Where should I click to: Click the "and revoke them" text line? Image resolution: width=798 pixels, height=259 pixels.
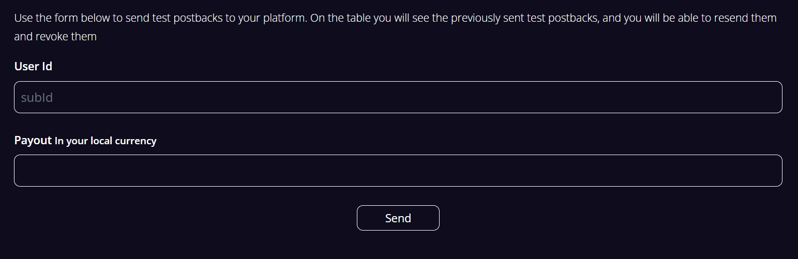(55, 37)
